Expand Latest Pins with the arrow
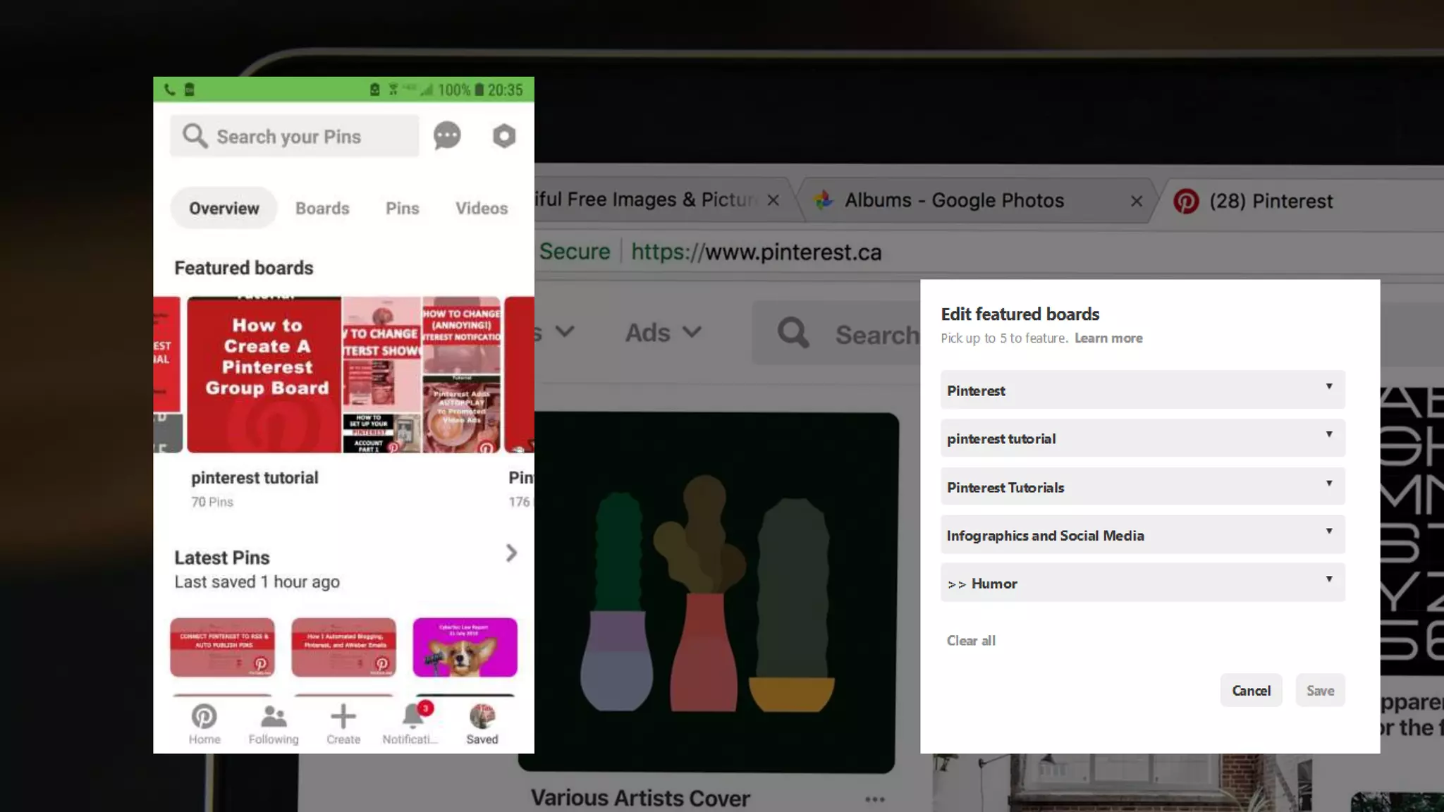The height and width of the screenshot is (812, 1444). point(511,553)
